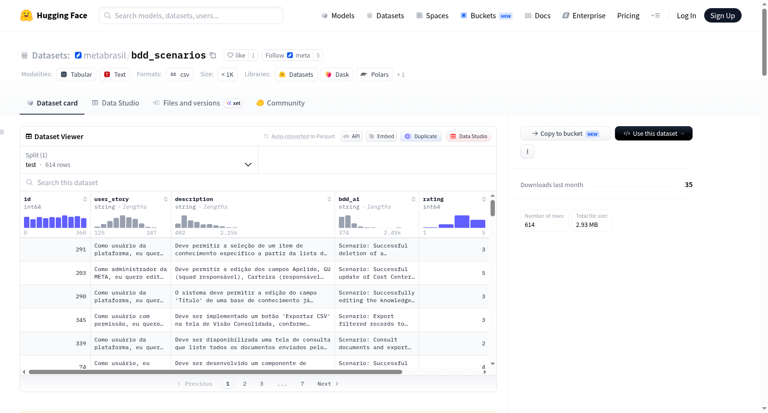Open the API button in viewer

point(351,136)
